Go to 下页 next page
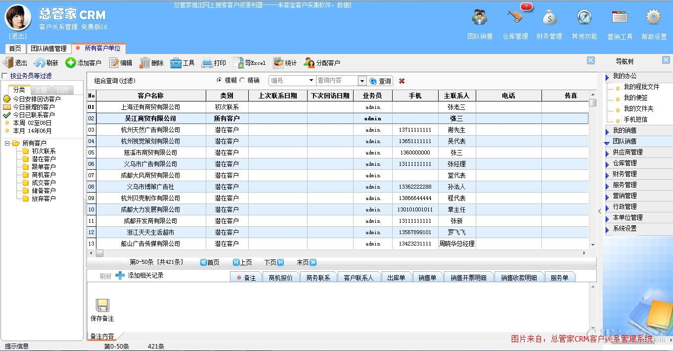This screenshot has height=351, width=673. click(273, 262)
